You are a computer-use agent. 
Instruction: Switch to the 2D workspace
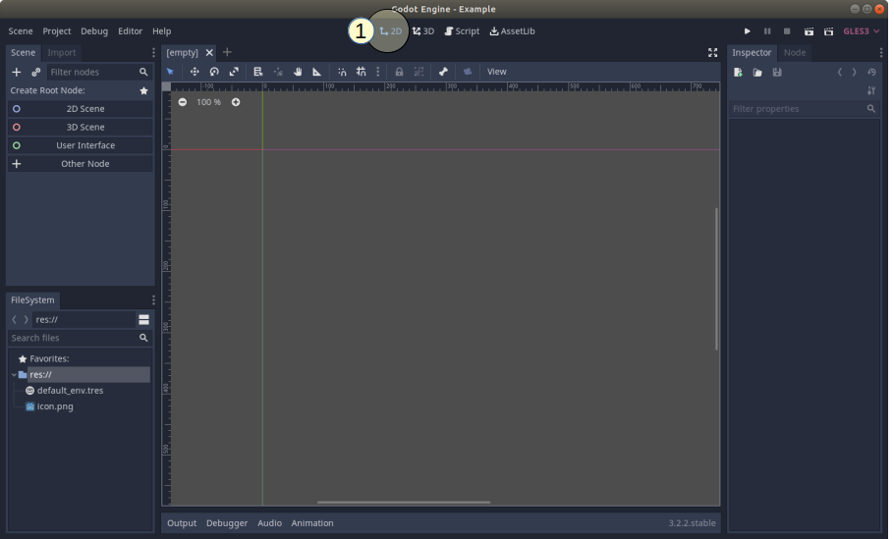pos(391,31)
